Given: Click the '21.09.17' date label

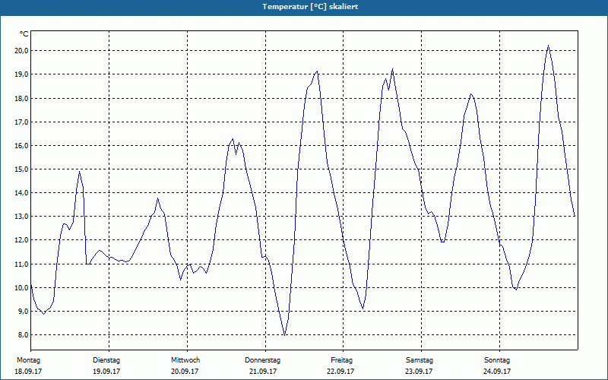Looking at the screenshot, I should pos(263,372).
